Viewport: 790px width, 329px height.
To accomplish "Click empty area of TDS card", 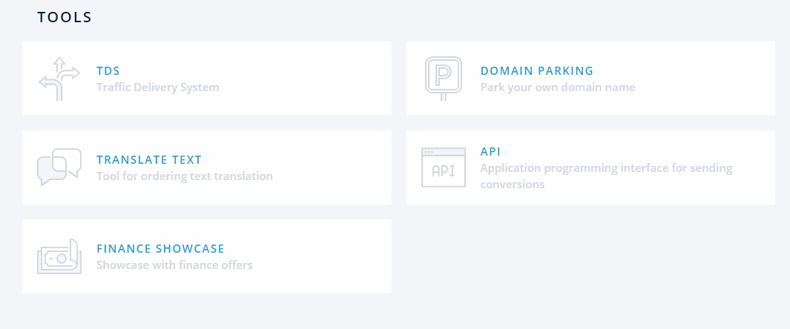I will [312, 79].
